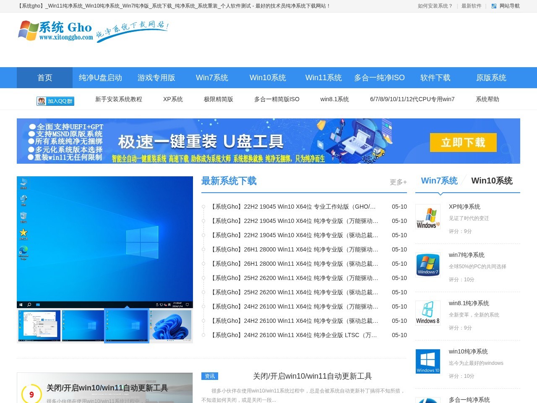Click 如何安装系统？ in top bar
537x403 pixels.
(x=435, y=6)
